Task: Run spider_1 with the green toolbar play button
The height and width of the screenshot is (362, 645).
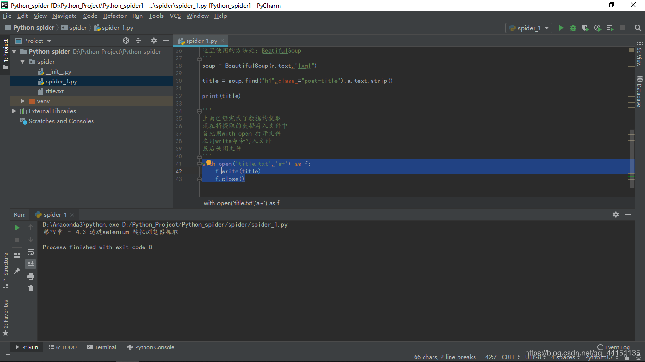Action: click(x=561, y=28)
